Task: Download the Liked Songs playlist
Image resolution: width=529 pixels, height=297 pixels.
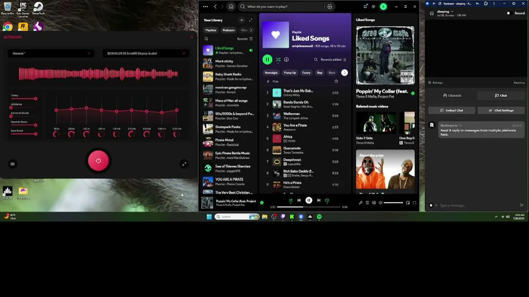Action: point(286,59)
